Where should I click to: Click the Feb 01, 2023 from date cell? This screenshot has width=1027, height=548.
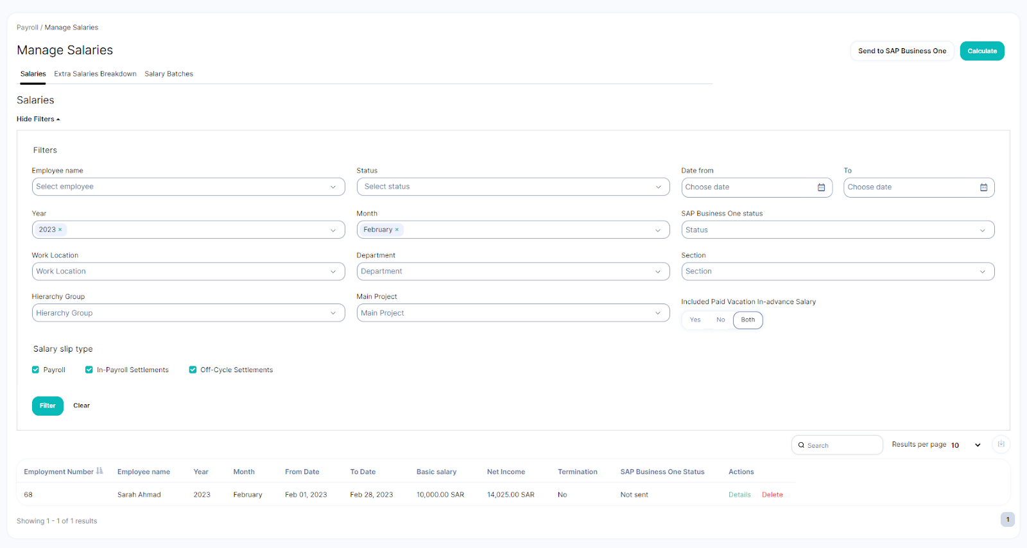(306, 495)
